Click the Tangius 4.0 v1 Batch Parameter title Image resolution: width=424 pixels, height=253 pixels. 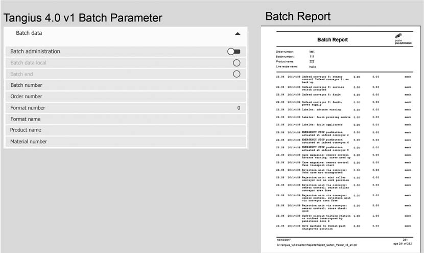pyautogui.click(x=83, y=18)
